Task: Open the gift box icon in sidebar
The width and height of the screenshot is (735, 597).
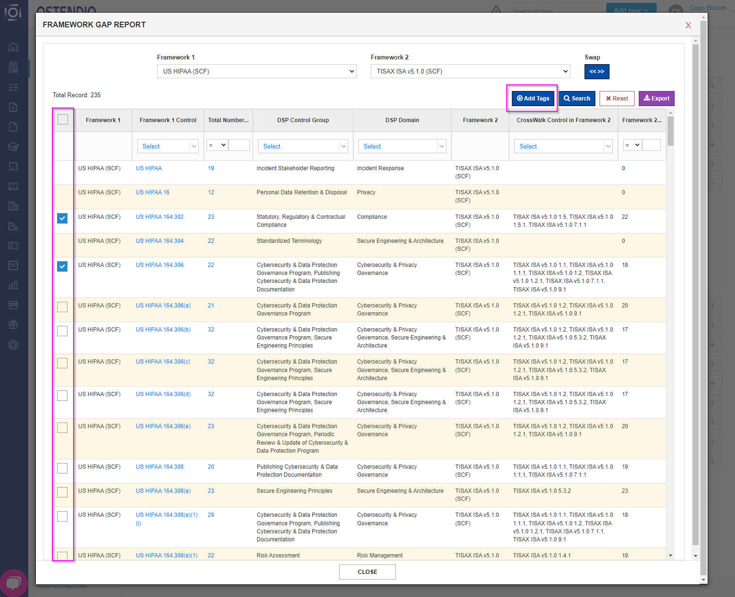Action: [13, 324]
